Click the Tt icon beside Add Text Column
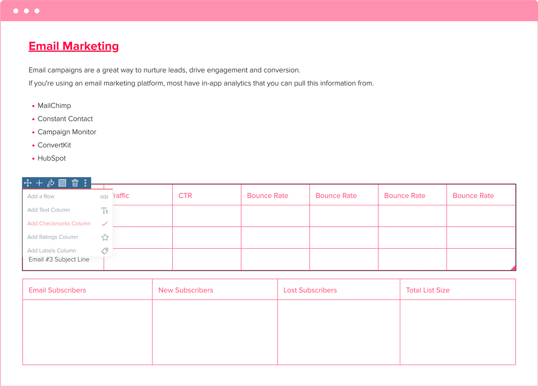The width and height of the screenshot is (538, 386). point(104,210)
